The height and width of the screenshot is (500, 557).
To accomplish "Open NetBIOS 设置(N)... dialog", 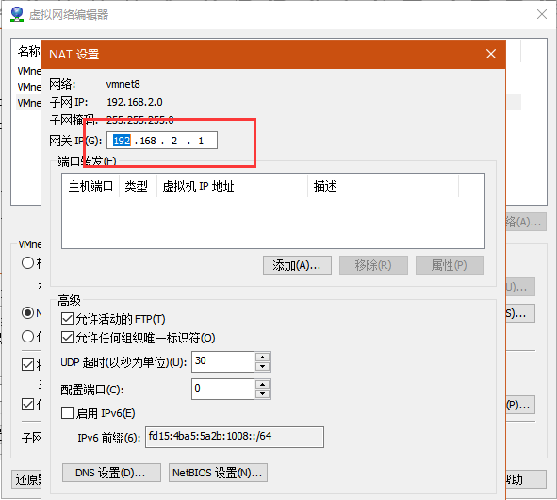I will [x=218, y=473].
